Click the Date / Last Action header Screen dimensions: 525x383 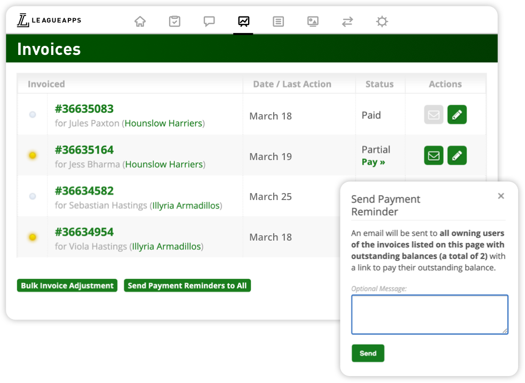tap(292, 84)
